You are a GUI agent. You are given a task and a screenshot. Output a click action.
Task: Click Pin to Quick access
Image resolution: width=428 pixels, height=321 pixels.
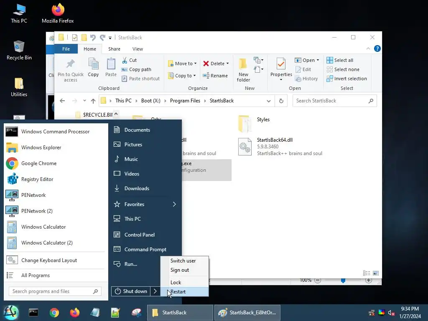(70, 70)
